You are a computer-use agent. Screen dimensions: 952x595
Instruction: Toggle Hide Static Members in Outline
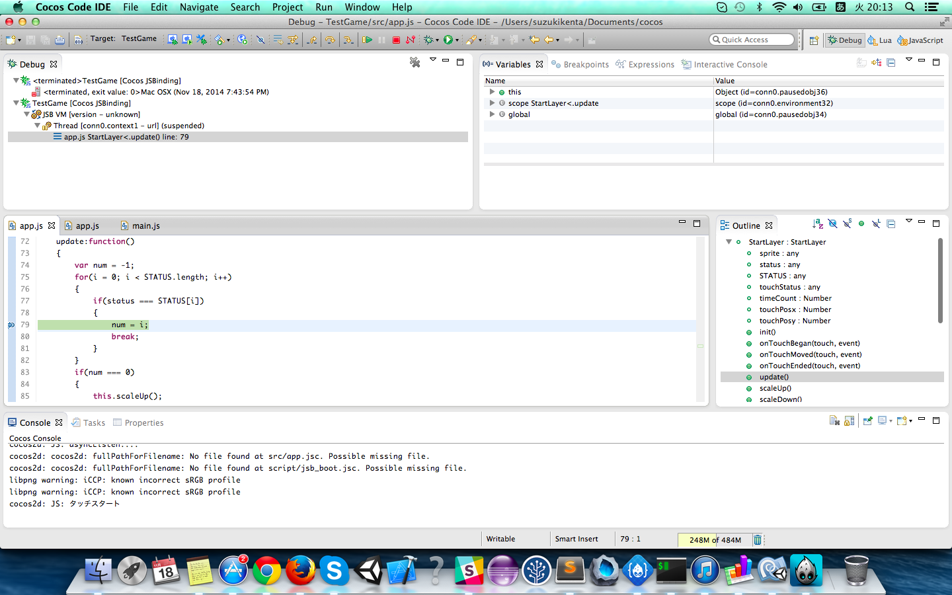[x=847, y=223]
